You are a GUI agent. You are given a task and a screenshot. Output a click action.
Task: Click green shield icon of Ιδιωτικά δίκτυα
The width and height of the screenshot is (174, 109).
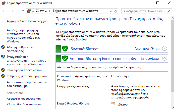(x=65, y=49)
